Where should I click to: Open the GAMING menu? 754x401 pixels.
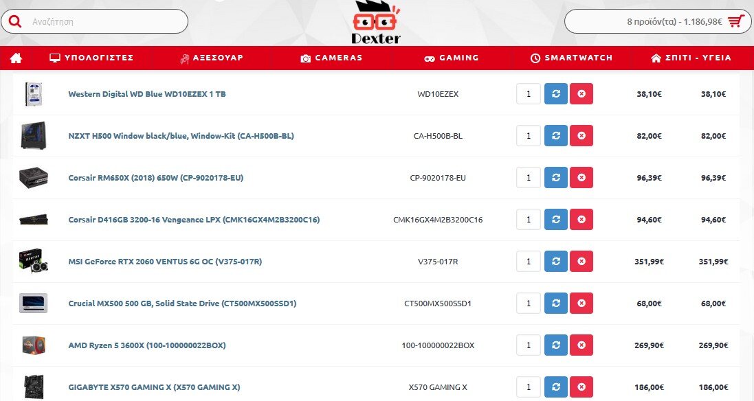[451, 58]
